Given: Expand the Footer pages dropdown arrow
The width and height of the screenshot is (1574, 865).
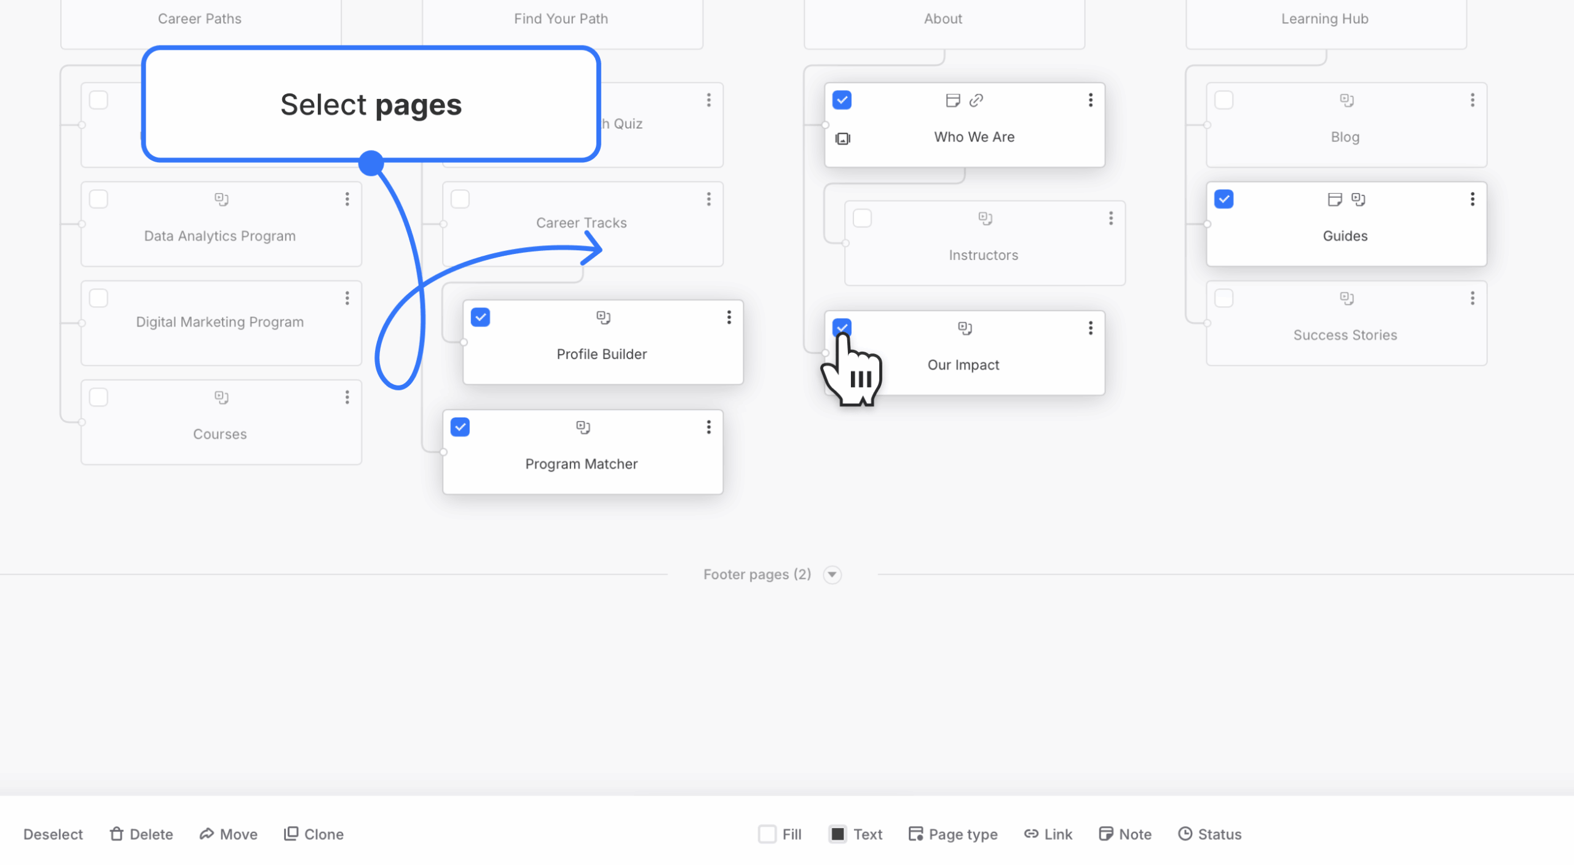Looking at the screenshot, I should [x=832, y=575].
